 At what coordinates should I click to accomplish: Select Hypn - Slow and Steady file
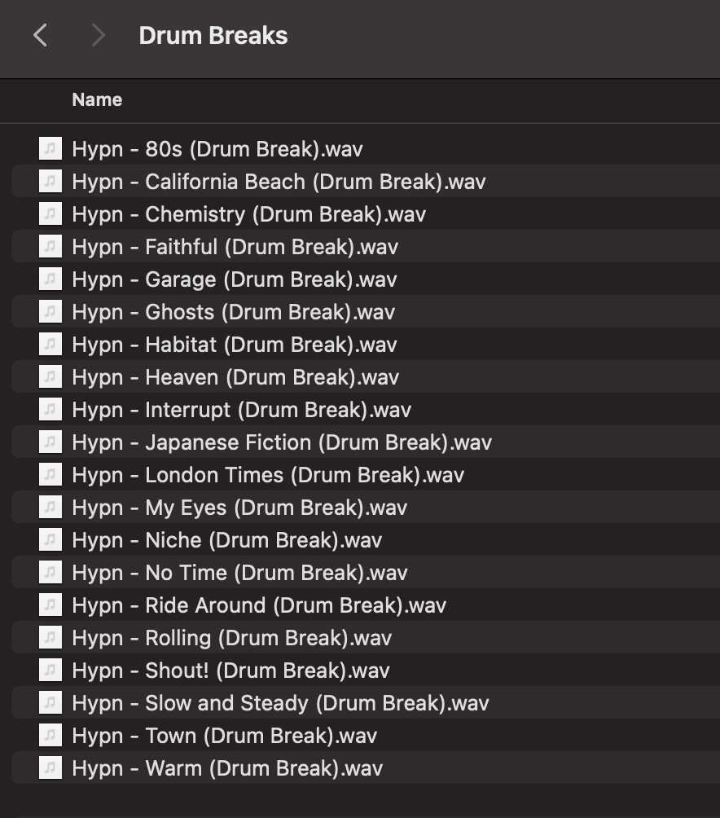[279, 703]
